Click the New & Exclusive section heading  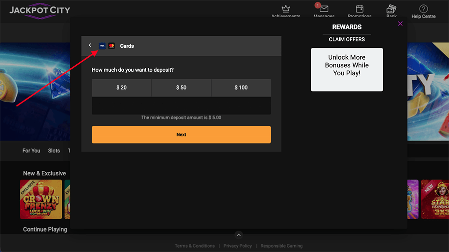pyautogui.click(x=44, y=173)
